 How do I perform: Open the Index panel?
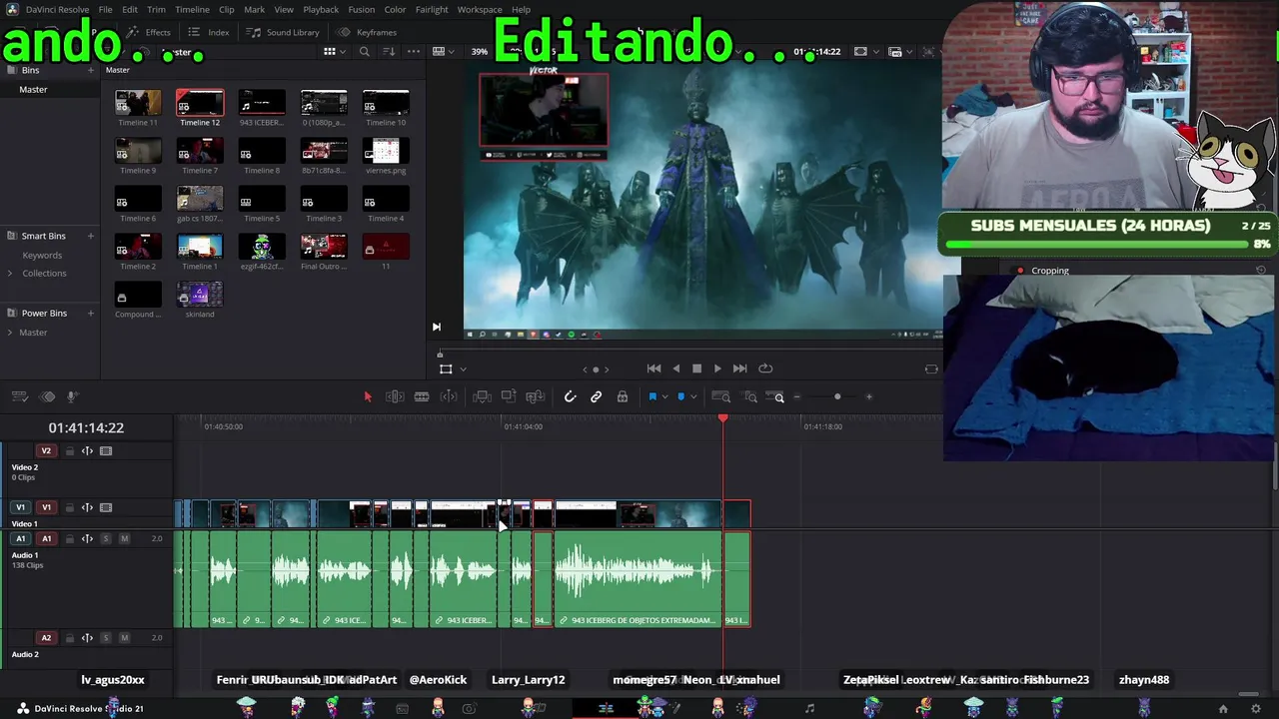(210, 32)
